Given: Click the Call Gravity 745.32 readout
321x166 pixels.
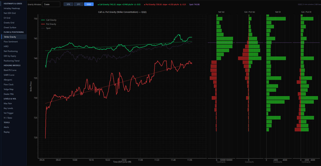Looking at the screenshot, I should point(119,5).
